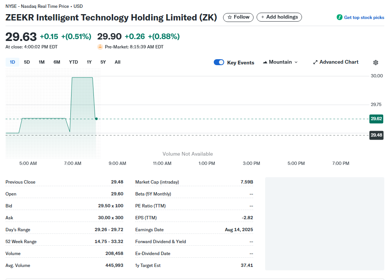
Task: Select the 1Y range tab
Action: click(89, 62)
